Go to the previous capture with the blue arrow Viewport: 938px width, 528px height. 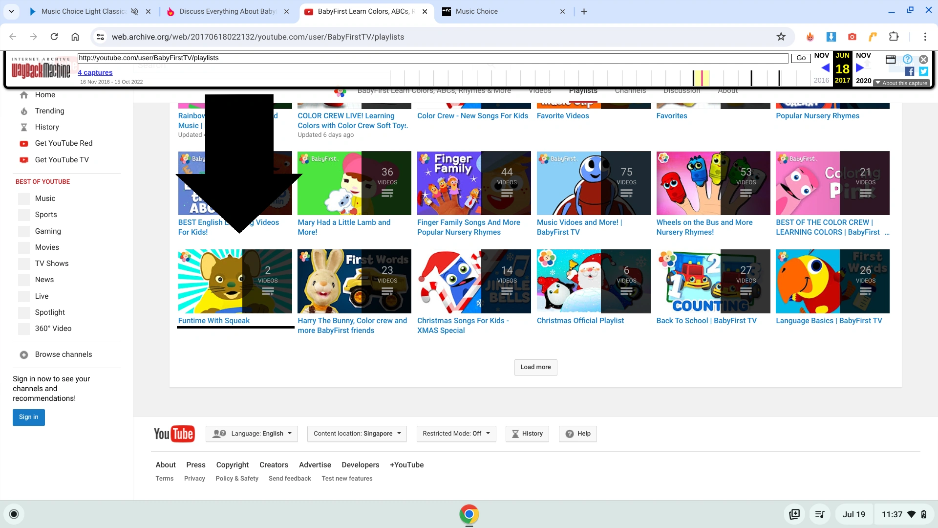[825, 68]
